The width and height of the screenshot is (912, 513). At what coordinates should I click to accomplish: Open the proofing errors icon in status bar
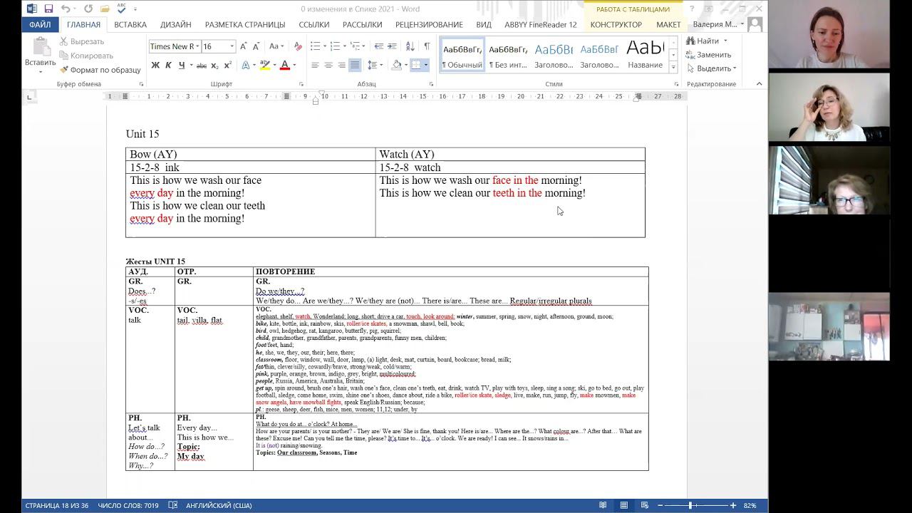pos(172,505)
